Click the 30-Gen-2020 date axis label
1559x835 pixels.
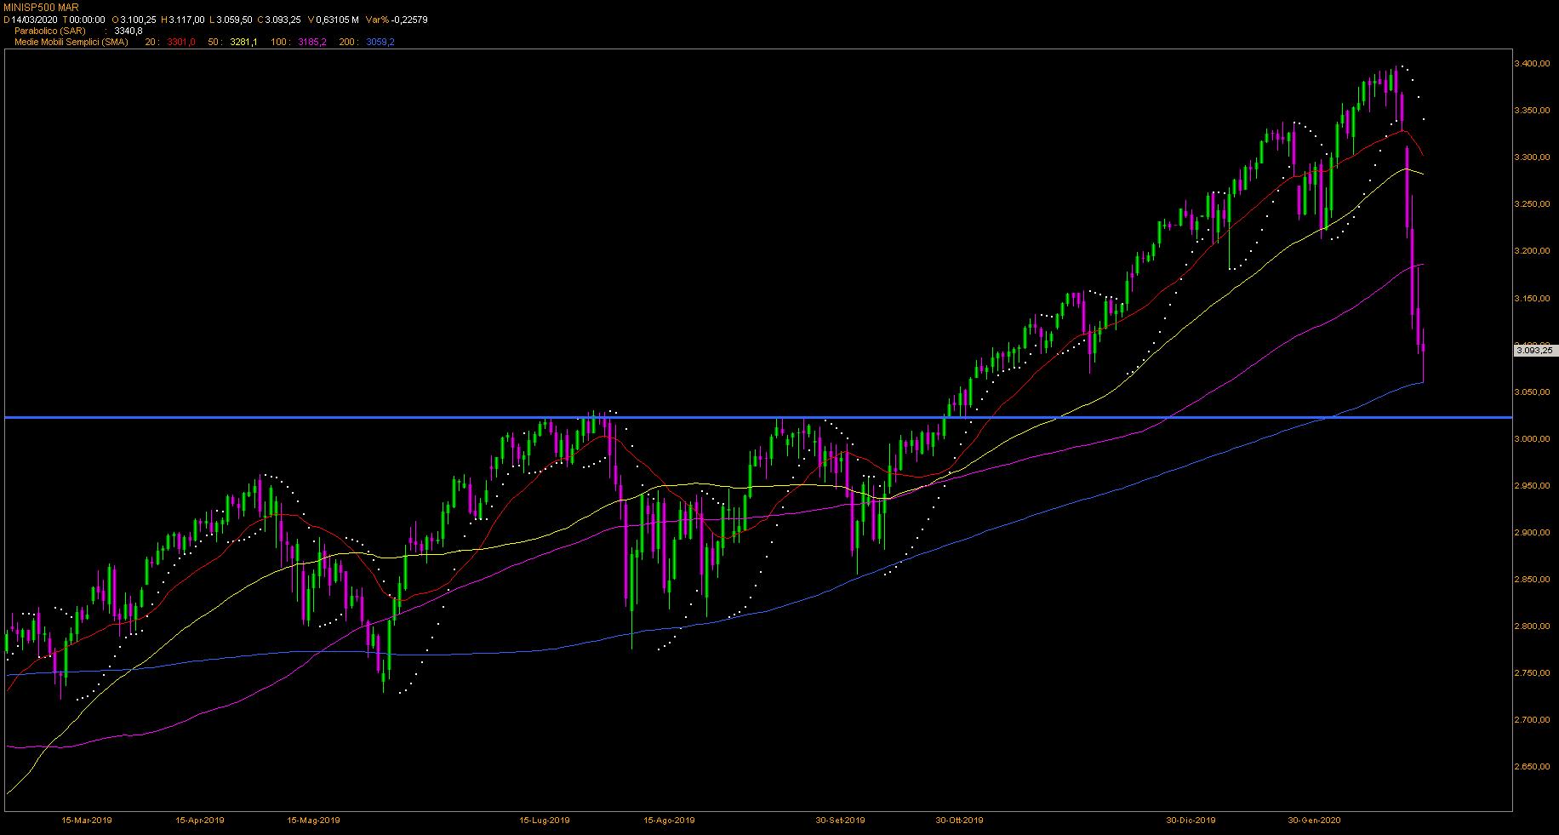(1315, 821)
